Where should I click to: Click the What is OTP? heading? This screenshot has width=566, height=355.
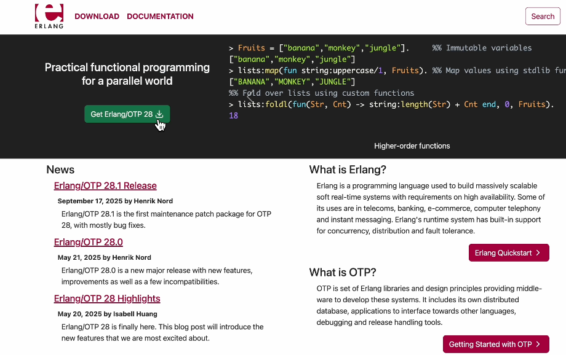343,272
